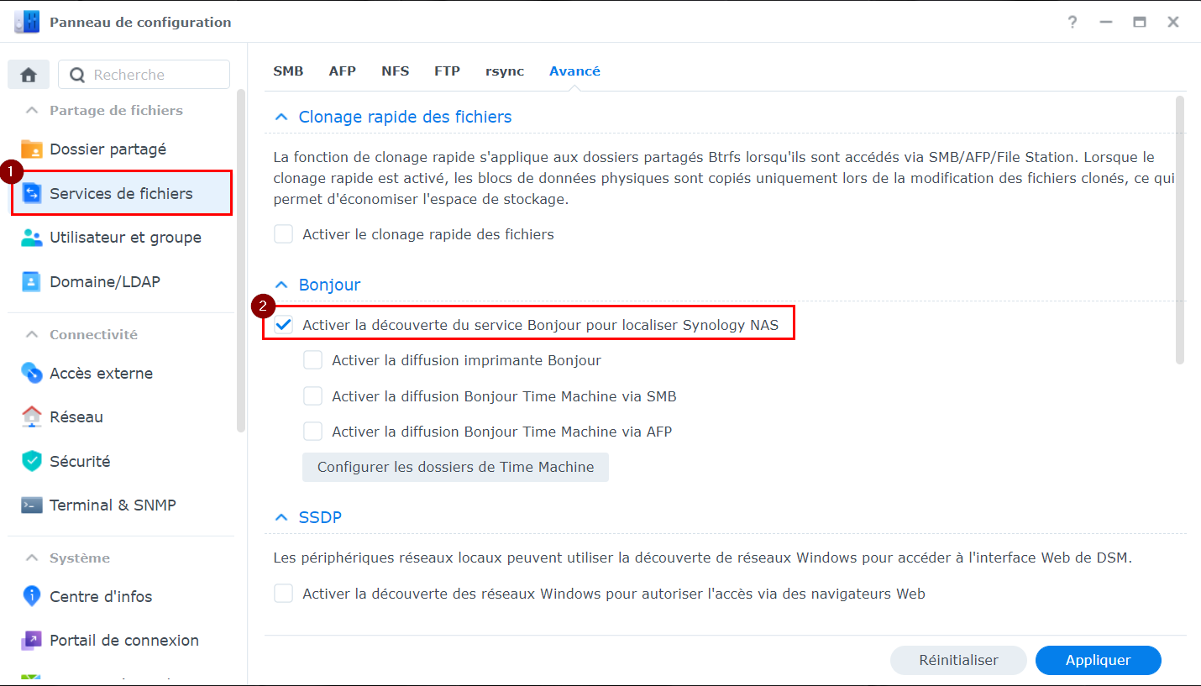
Task: Collapse the Clonage rapide des fichiers section
Action: pyautogui.click(x=281, y=117)
